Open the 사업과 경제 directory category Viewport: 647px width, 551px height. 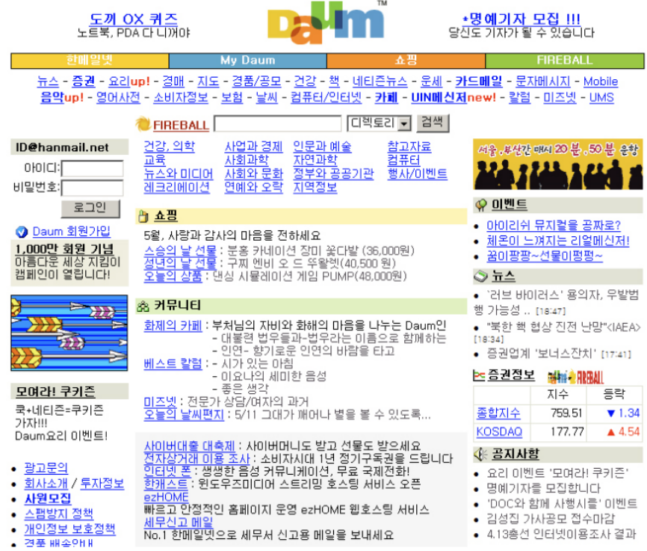pyautogui.click(x=253, y=147)
